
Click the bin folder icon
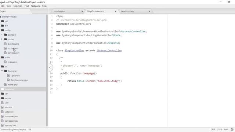click(x=3, y=26)
